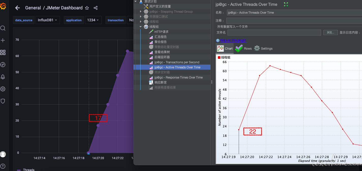
Task: Select the HTTP请求 sampler
Action: pyautogui.click(x=161, y=32)
